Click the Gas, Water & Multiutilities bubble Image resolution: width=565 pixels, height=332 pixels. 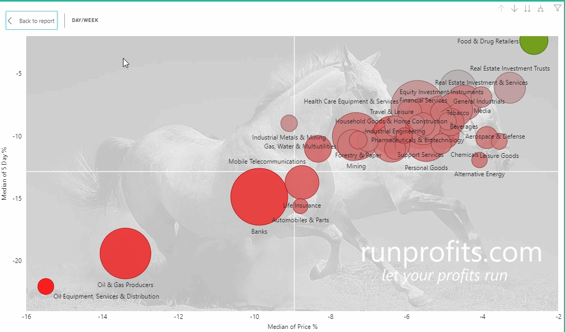[x=318, y=148]
